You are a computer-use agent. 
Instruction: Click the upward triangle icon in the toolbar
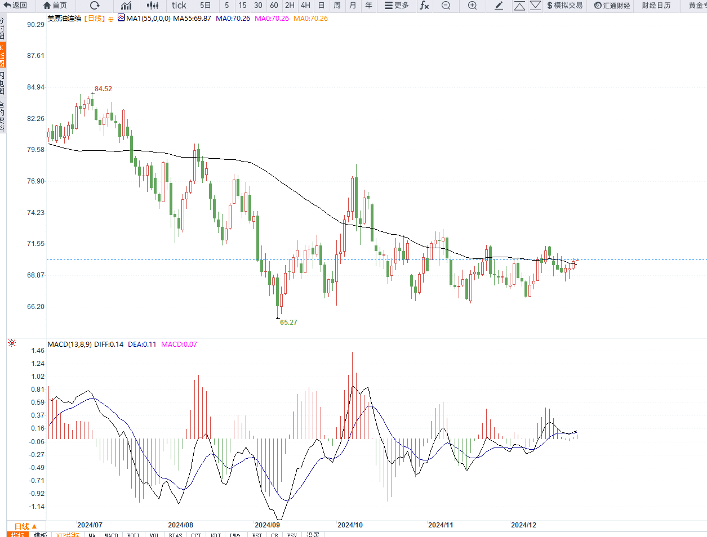coord(519,6)
